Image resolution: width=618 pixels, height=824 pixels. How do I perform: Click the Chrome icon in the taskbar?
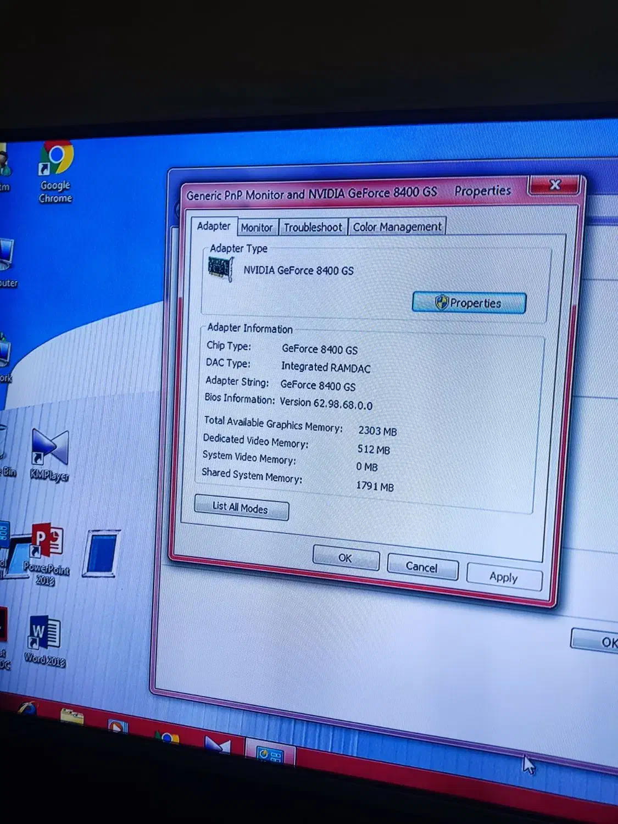168,738
